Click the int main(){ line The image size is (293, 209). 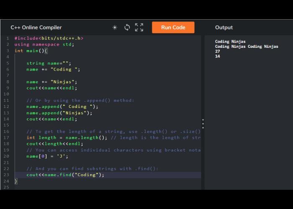coord(31,51)
